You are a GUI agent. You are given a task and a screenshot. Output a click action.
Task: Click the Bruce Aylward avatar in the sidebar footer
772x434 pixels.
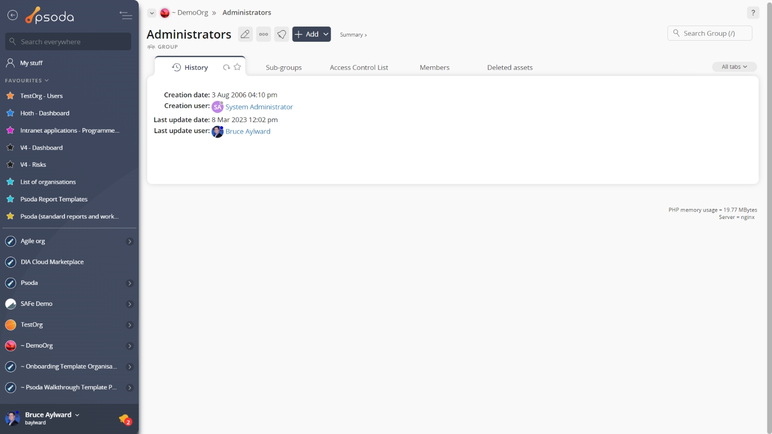click(13, 418)
